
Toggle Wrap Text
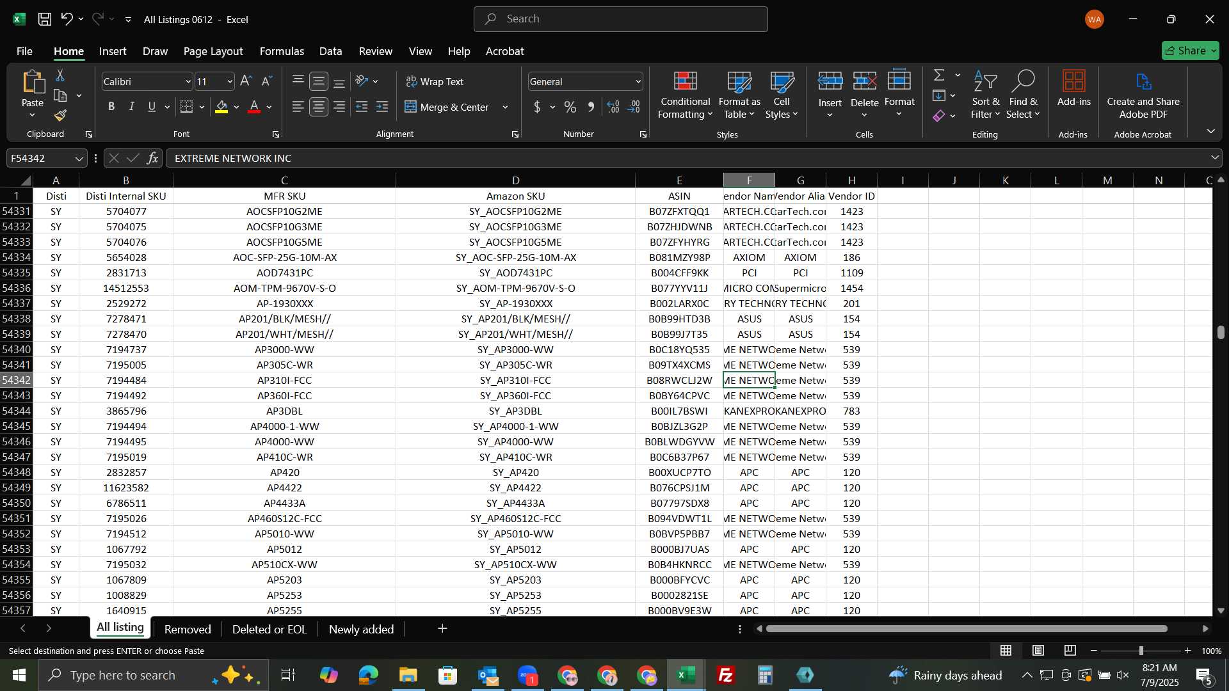pyautogui.click(x=435, y=81)
